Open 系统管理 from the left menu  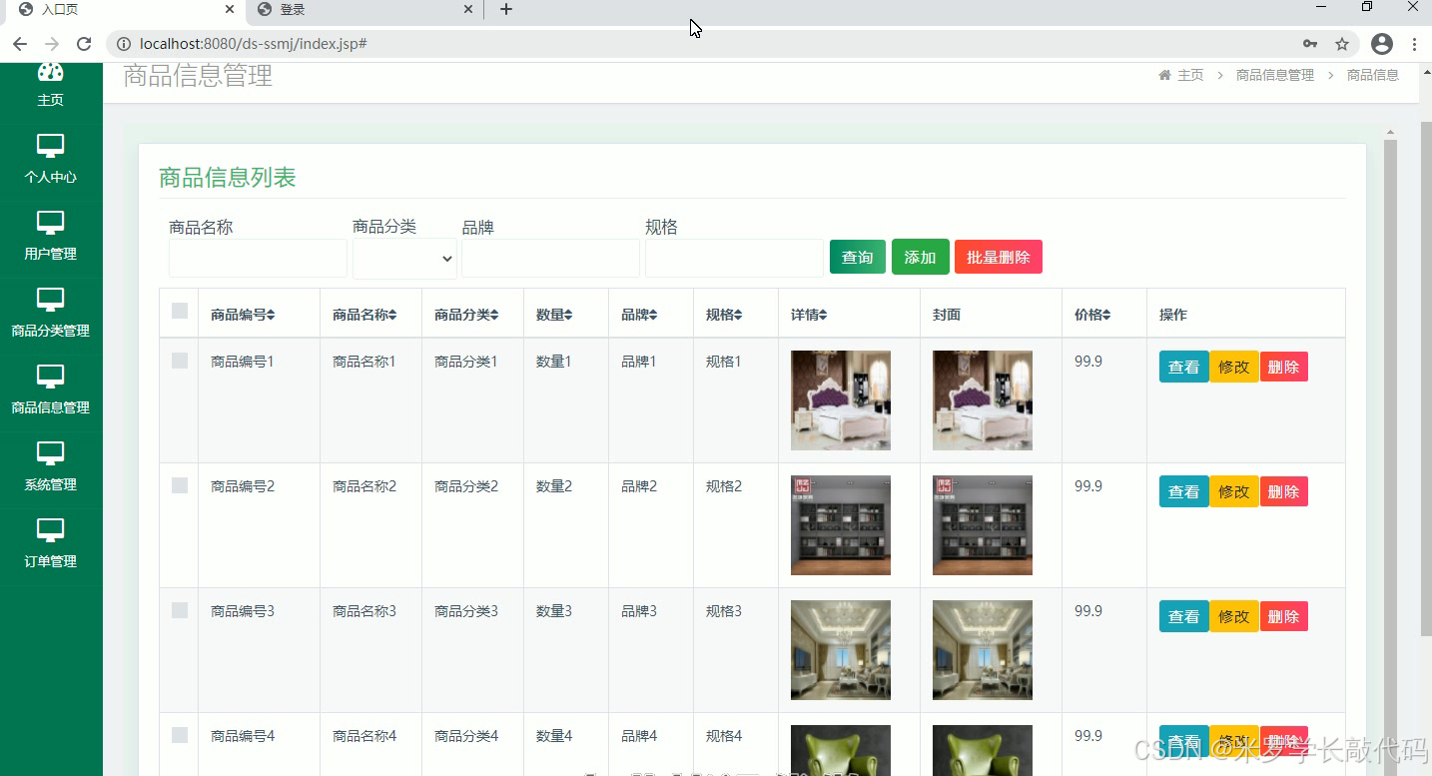(51, 469)
